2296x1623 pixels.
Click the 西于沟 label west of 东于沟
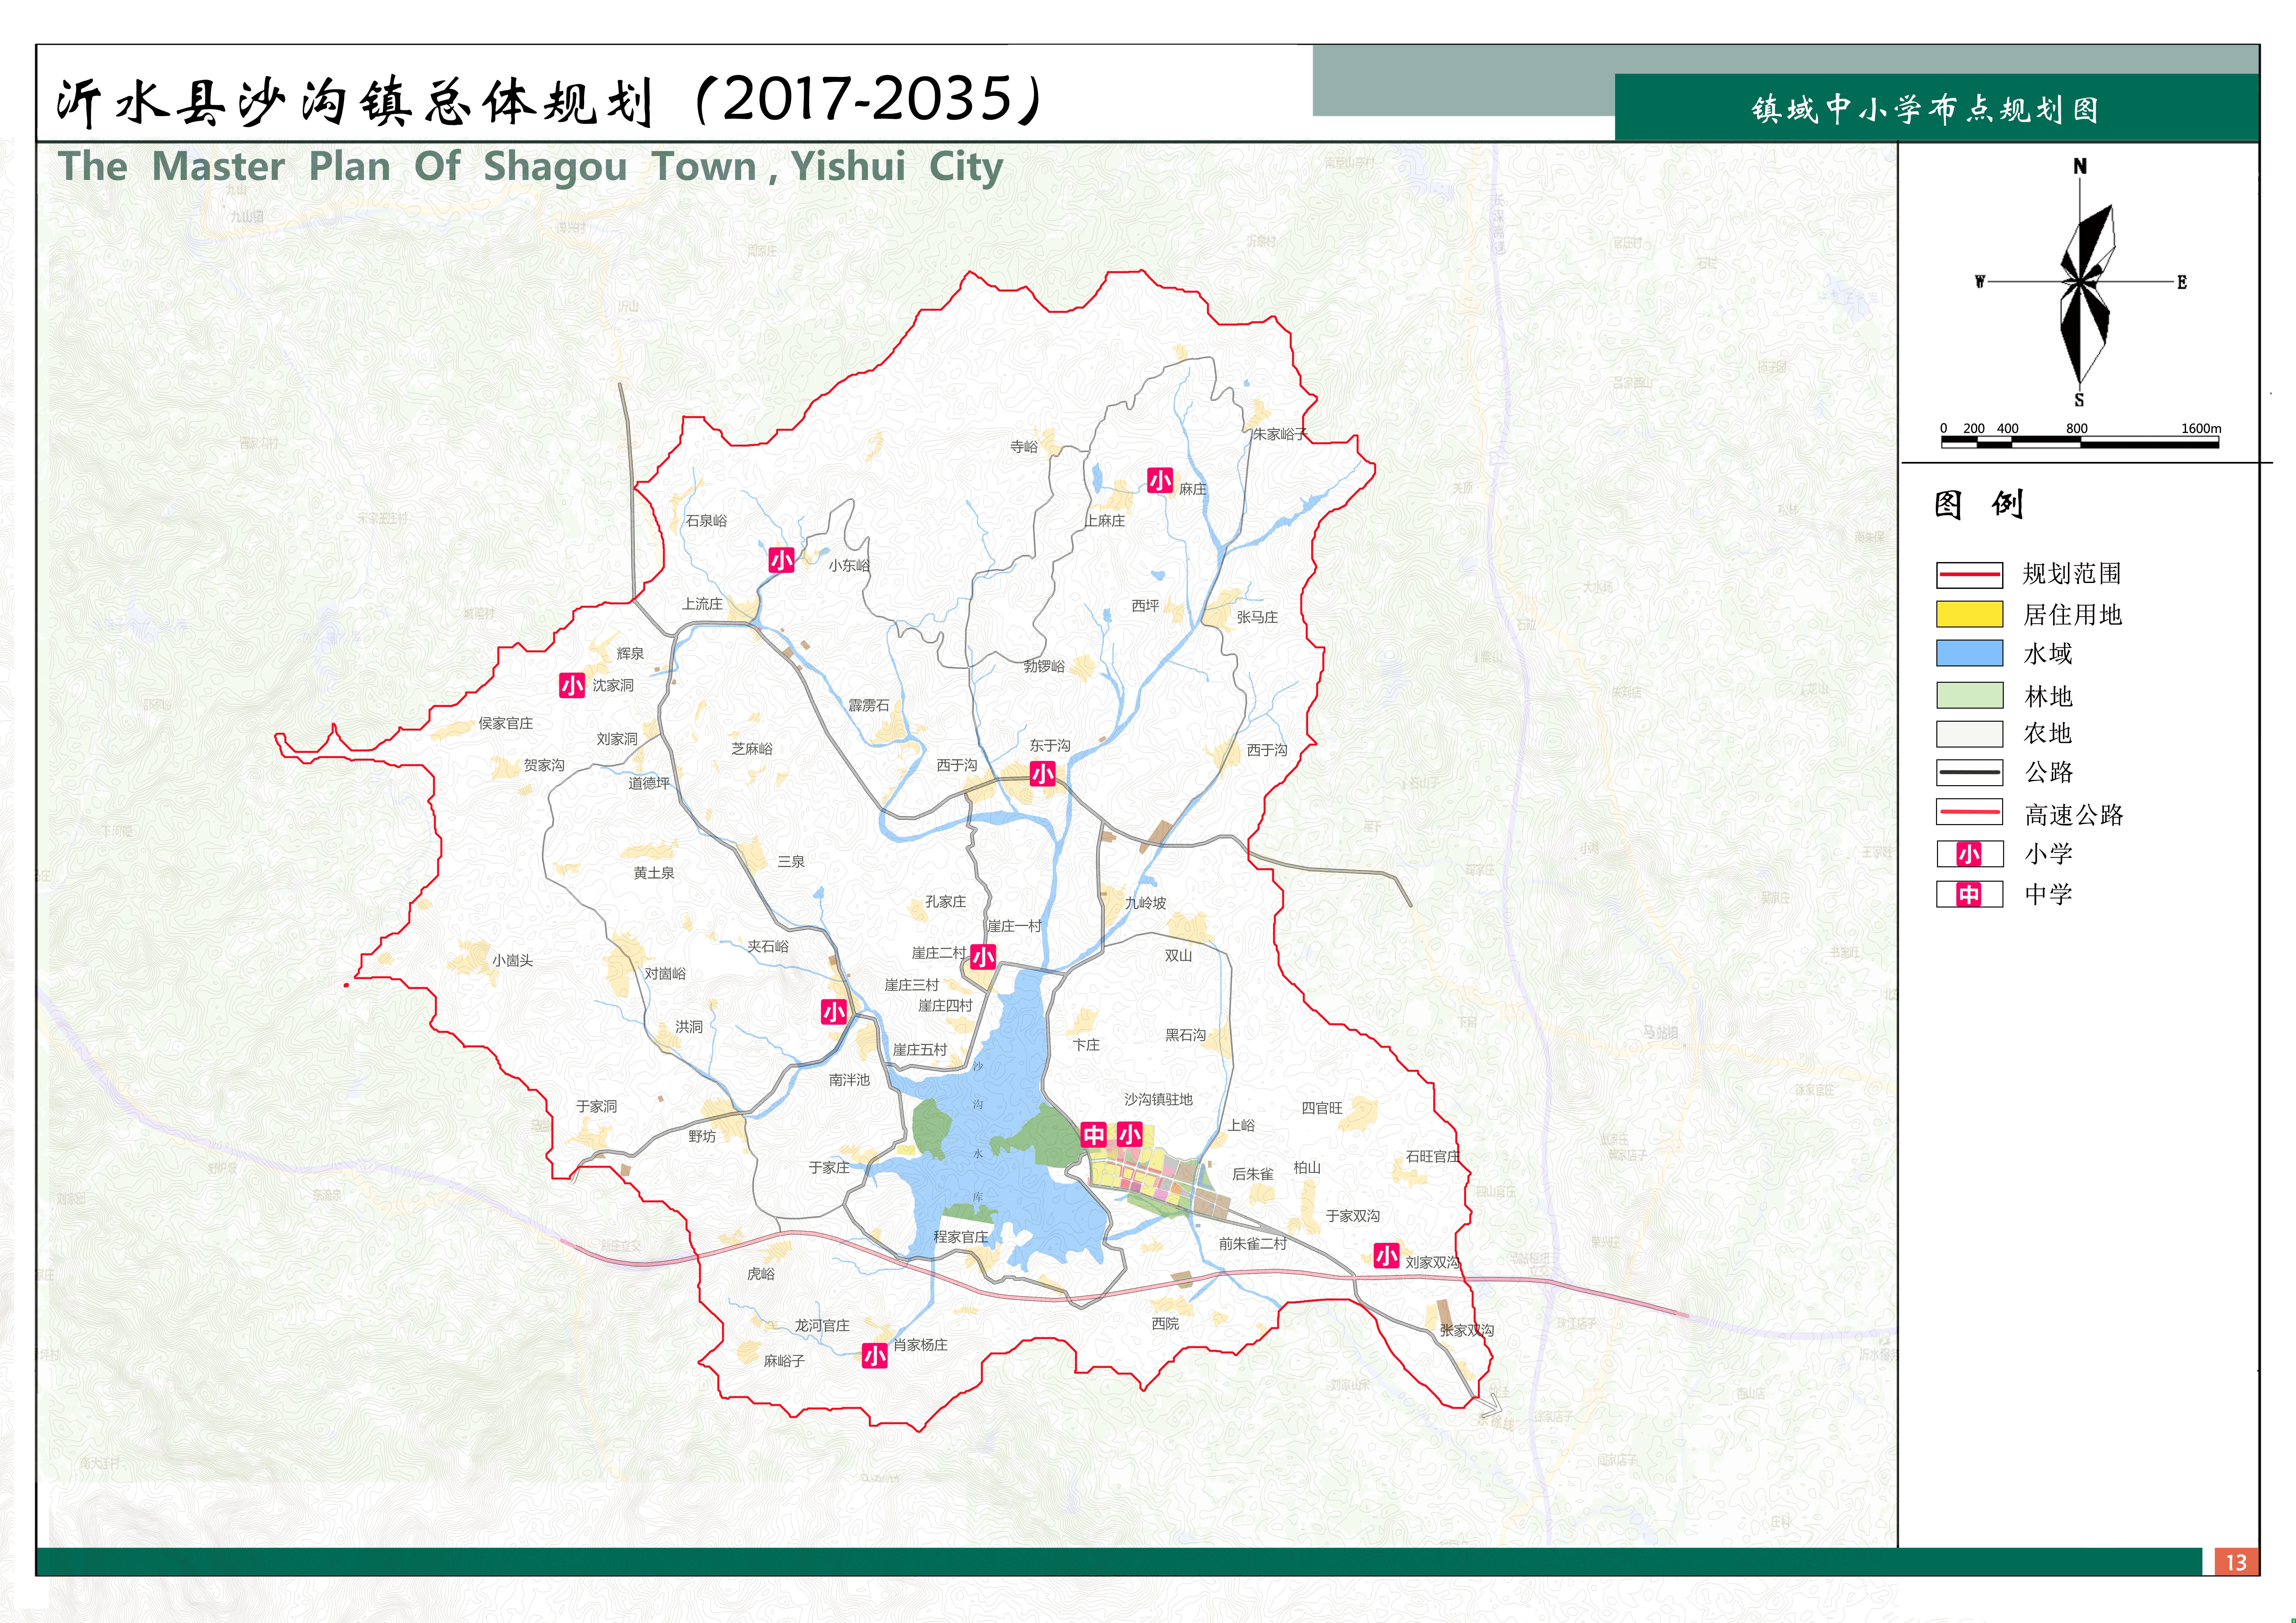pos(957,765)
